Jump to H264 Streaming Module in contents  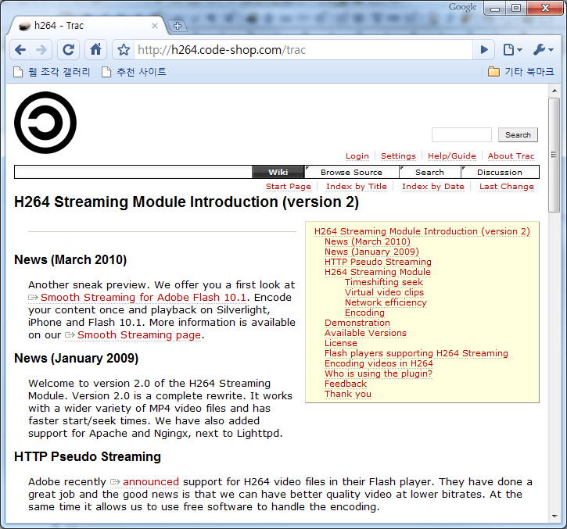pyautogui.click(x=378, y=272)
